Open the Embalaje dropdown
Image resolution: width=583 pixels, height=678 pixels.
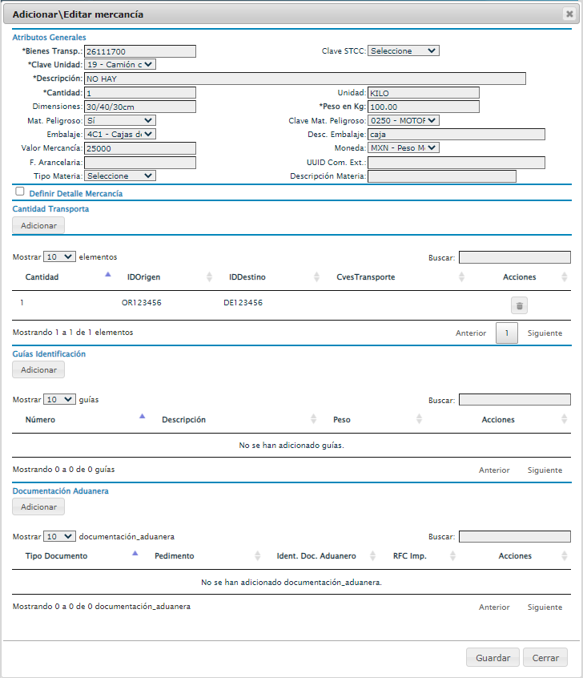tap(119, 134)
